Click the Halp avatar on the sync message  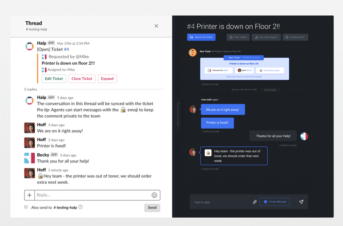click(x=30, y=101)
